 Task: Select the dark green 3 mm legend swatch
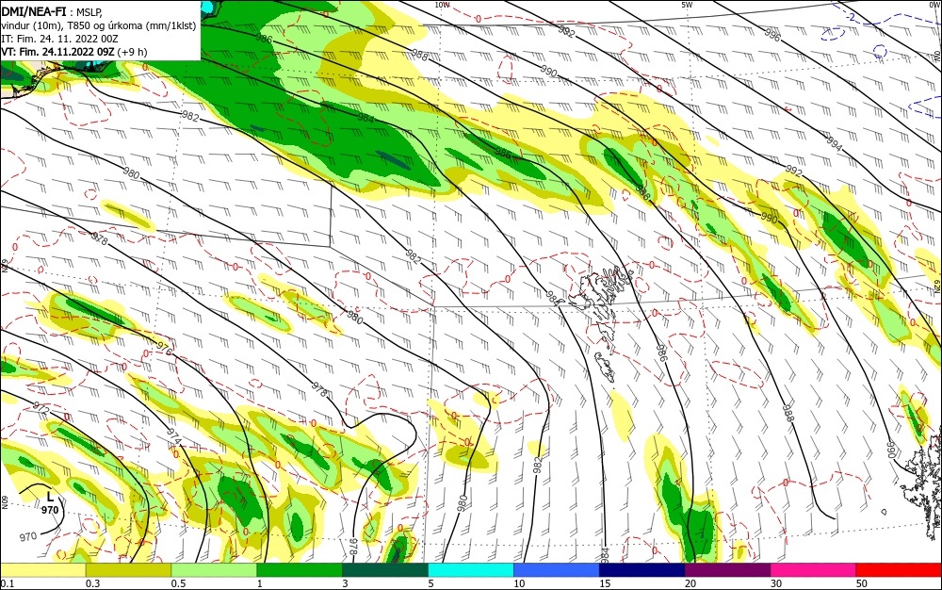(x=385, y=570)
